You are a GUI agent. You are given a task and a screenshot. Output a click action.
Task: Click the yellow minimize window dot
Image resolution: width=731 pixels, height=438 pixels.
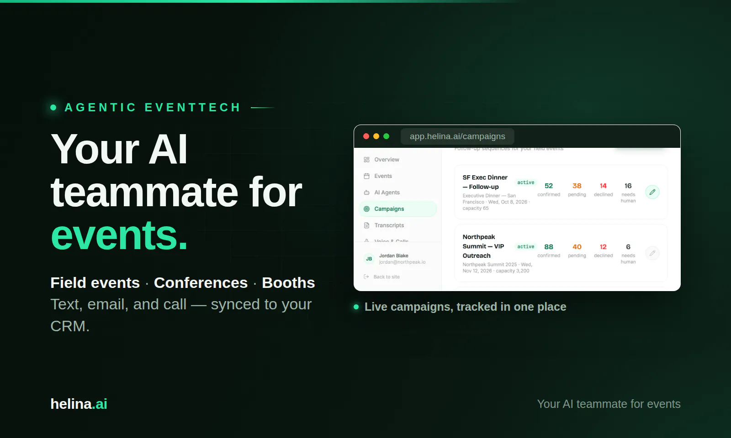(376, 136)
